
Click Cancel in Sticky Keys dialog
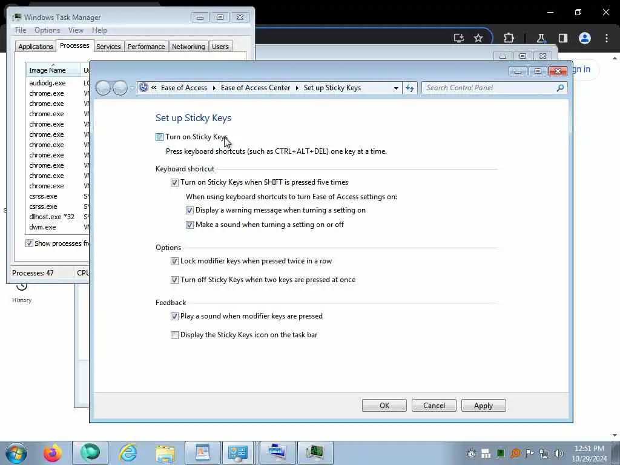point(434,406)
